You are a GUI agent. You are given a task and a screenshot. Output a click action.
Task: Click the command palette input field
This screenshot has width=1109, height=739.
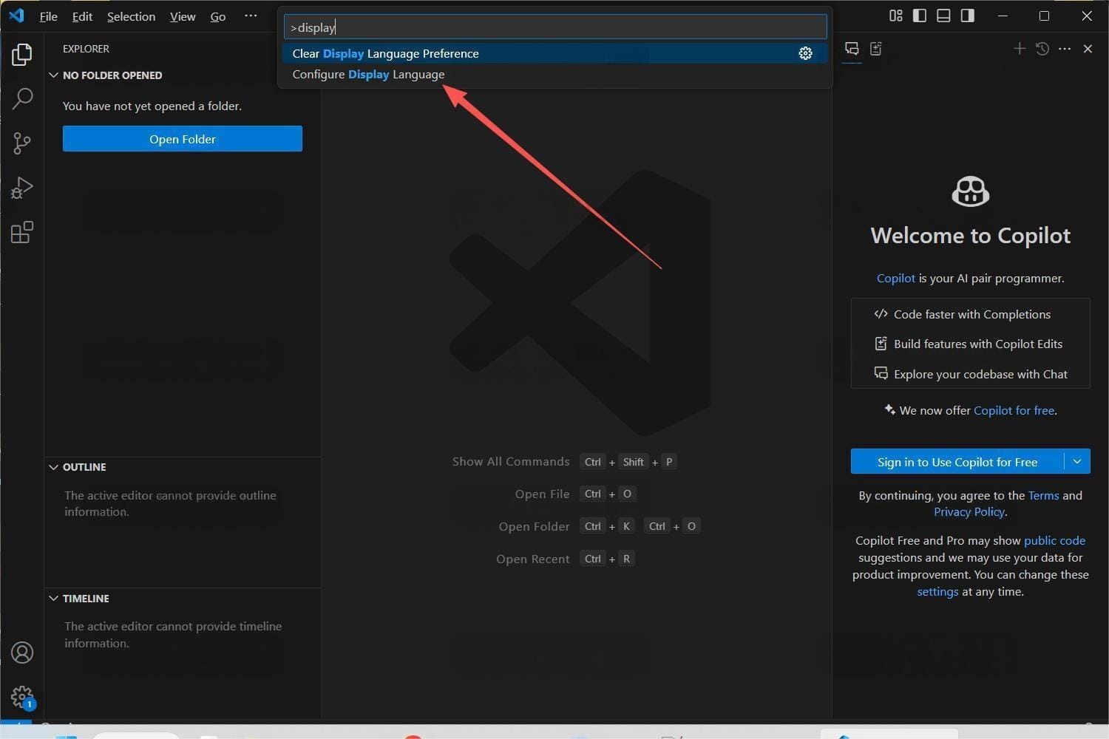(x=554, y=27)
